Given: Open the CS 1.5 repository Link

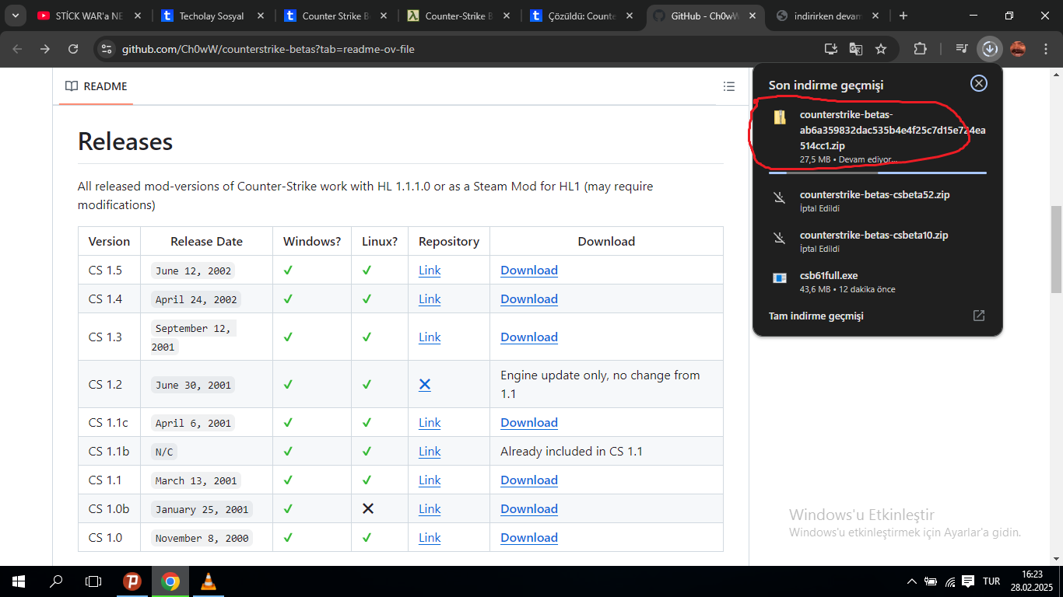Looking at the screenshot, I should tap(430, 271).
